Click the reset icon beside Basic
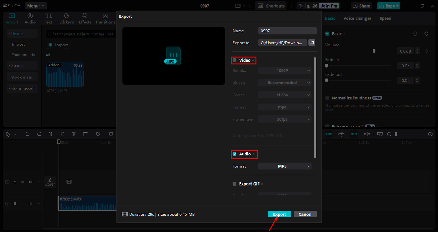The height and width of the screenshot is (232, 438). point(415,34)
